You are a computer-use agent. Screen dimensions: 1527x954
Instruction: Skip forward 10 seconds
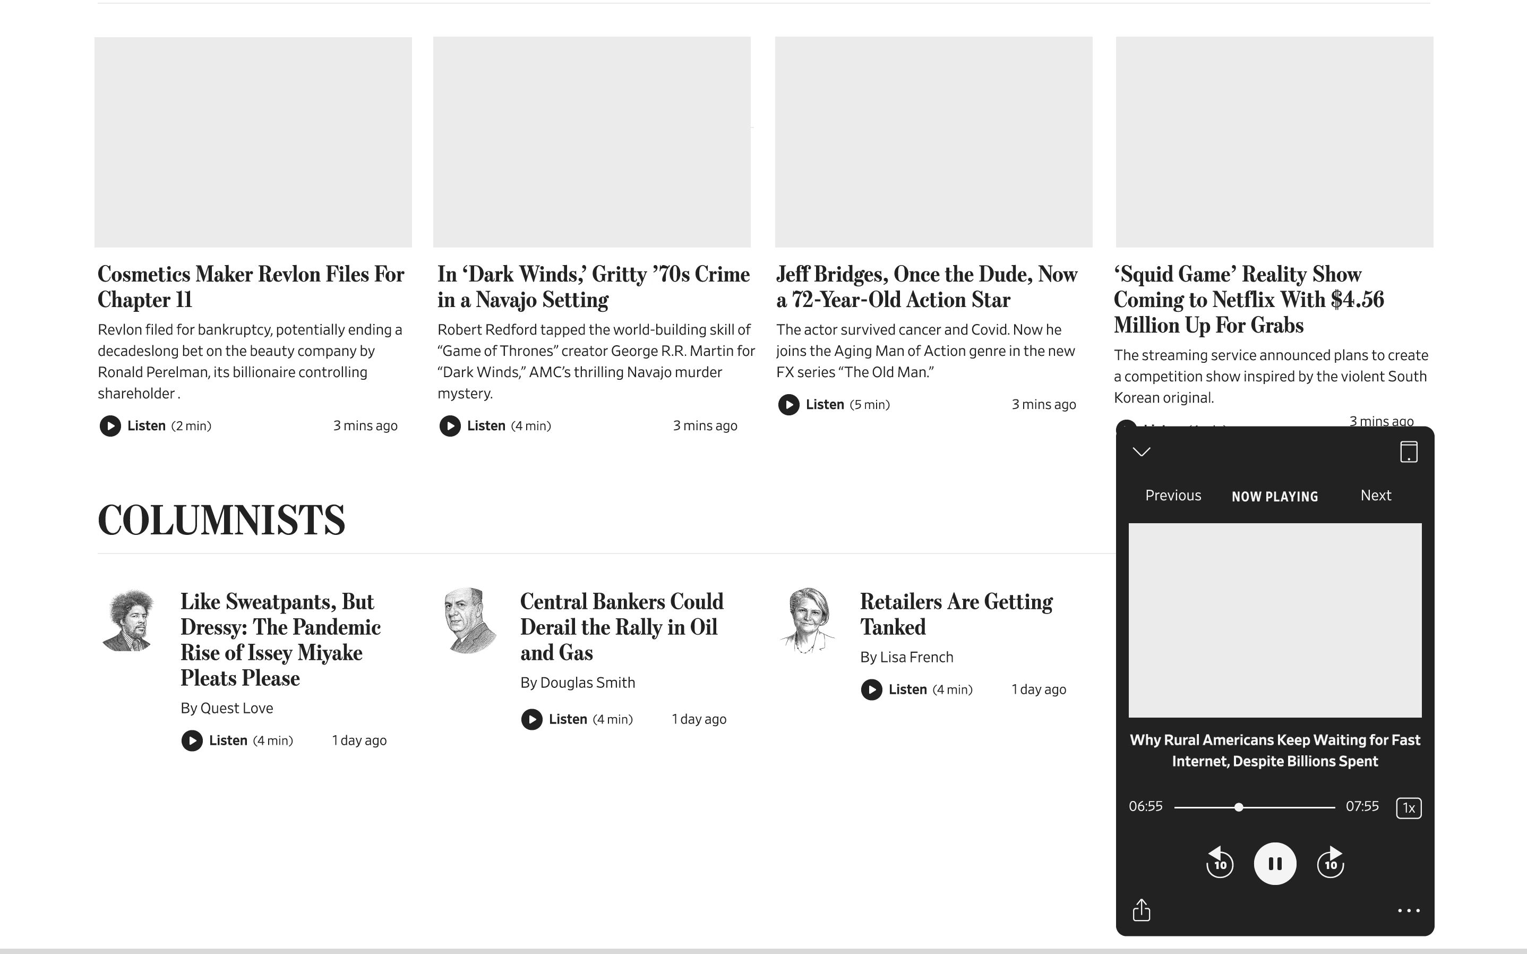coord(1331,863)
